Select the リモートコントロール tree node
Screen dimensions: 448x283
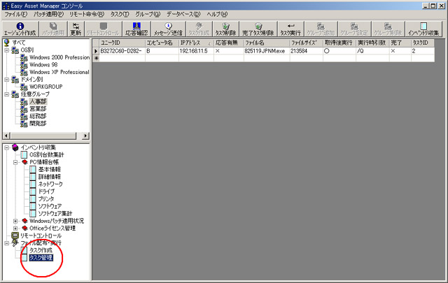click(41, 235)
